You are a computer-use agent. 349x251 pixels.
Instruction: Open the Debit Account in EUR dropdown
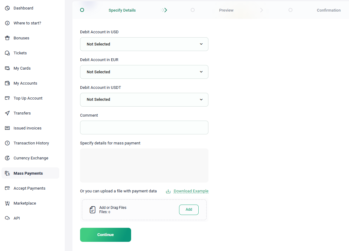pos(144,72)
